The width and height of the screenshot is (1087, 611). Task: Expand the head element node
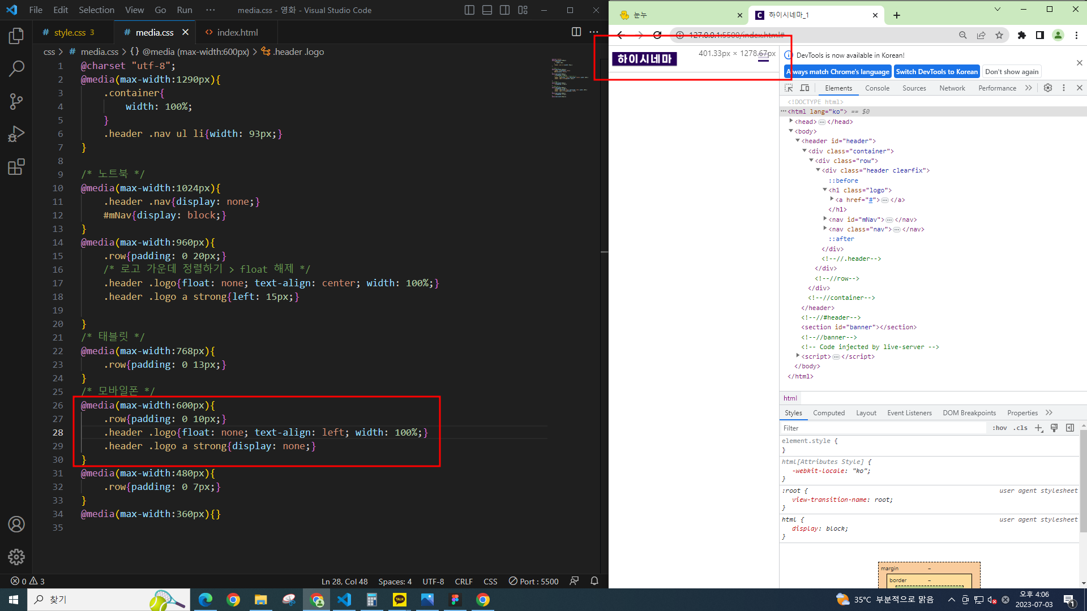(x=791, y=121)
